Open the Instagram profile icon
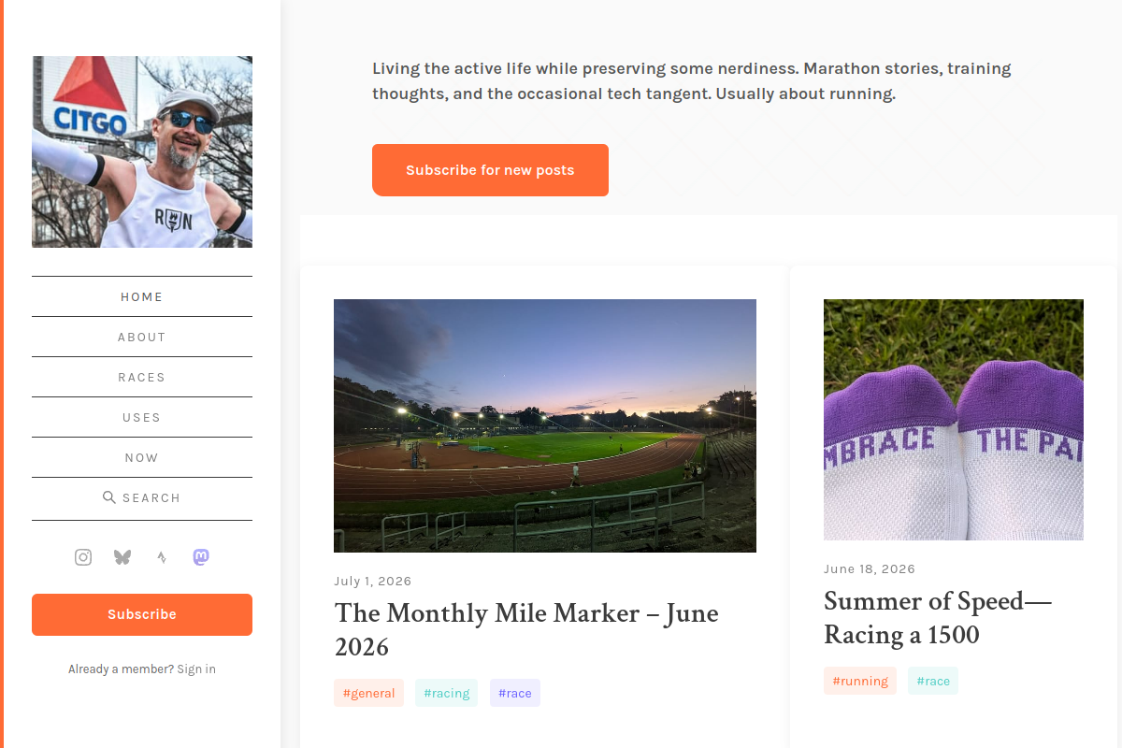Viewport: 1122px width, 748px height. coord(83,557)
